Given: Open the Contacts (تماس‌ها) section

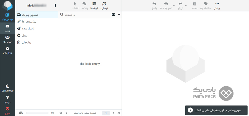Looking at the screenshot, I should point(7,39).
